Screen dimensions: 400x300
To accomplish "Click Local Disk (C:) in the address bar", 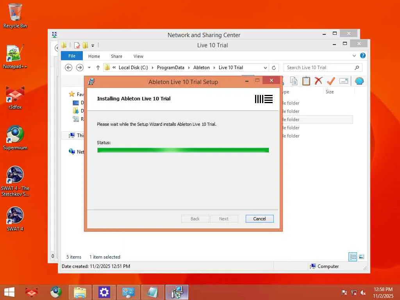I will [133, 68].
